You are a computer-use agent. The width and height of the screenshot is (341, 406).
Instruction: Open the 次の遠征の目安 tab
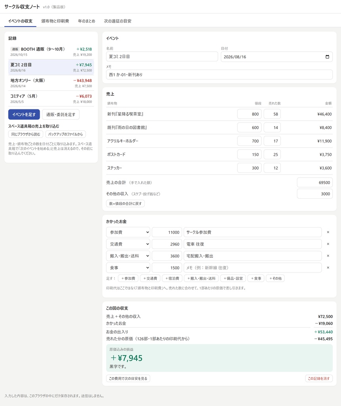coord(117,21)
